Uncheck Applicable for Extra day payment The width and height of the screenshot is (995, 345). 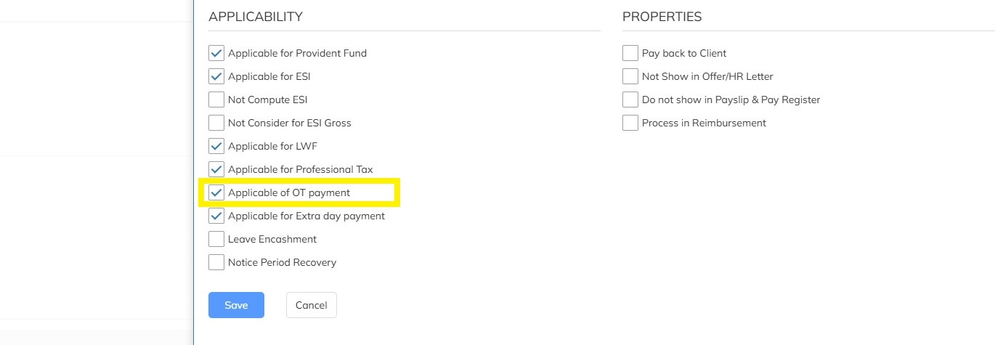pyautogui.click(x=216, y=216)
